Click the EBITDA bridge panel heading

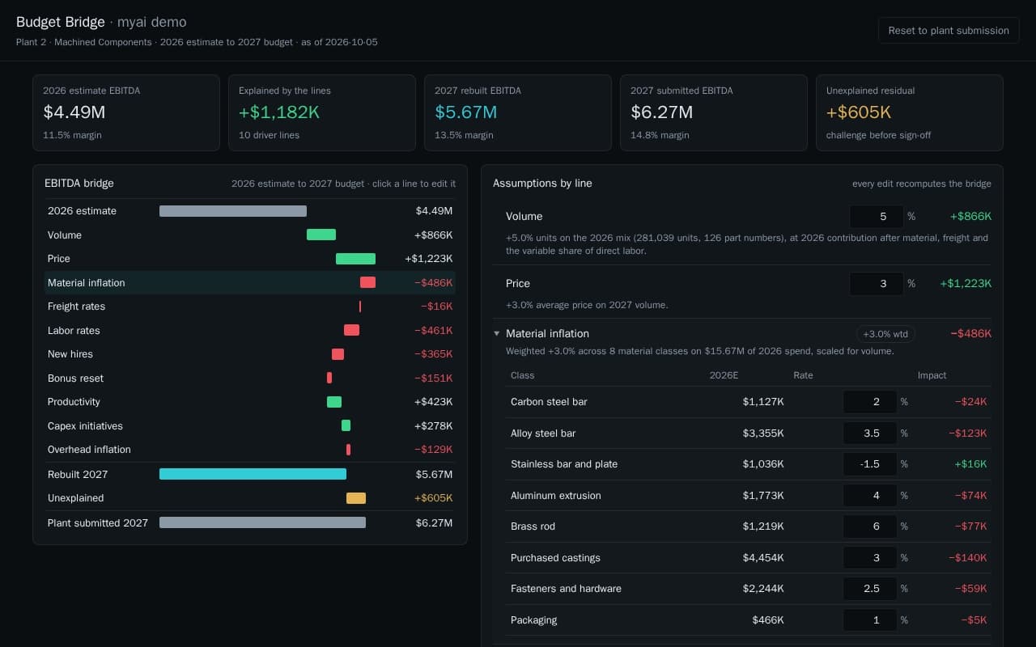79,184
